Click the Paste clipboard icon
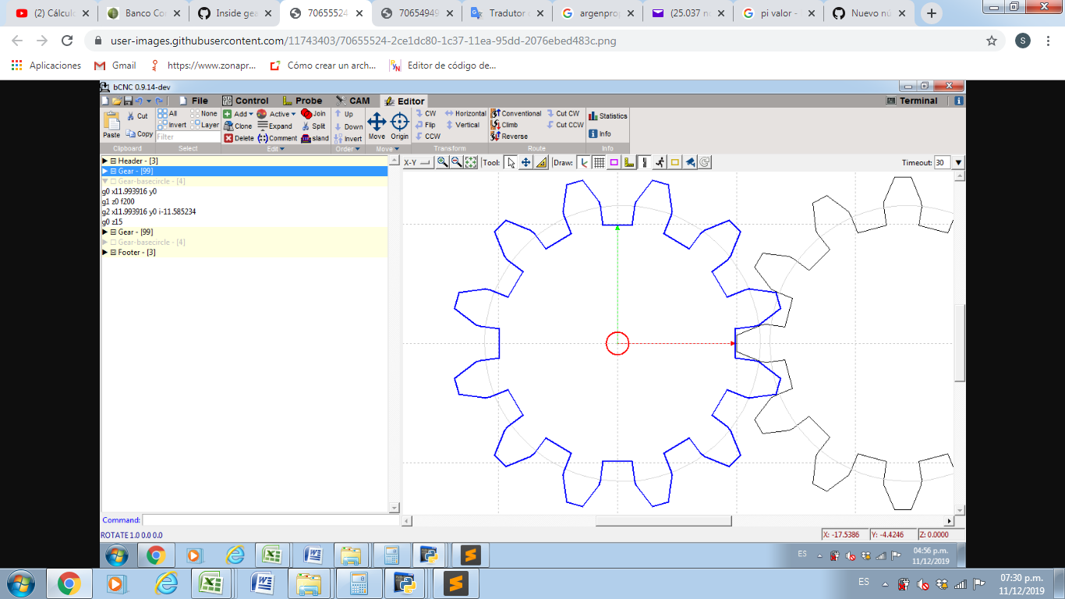The image size is (1065, 599). pos(111,121)
